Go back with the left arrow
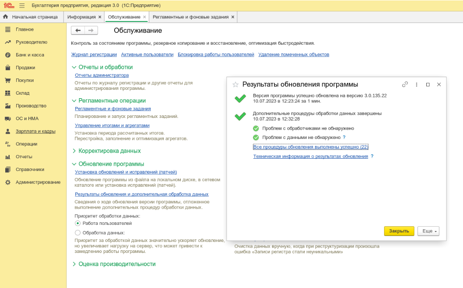463x288 pixels. [x=78, y=30]
